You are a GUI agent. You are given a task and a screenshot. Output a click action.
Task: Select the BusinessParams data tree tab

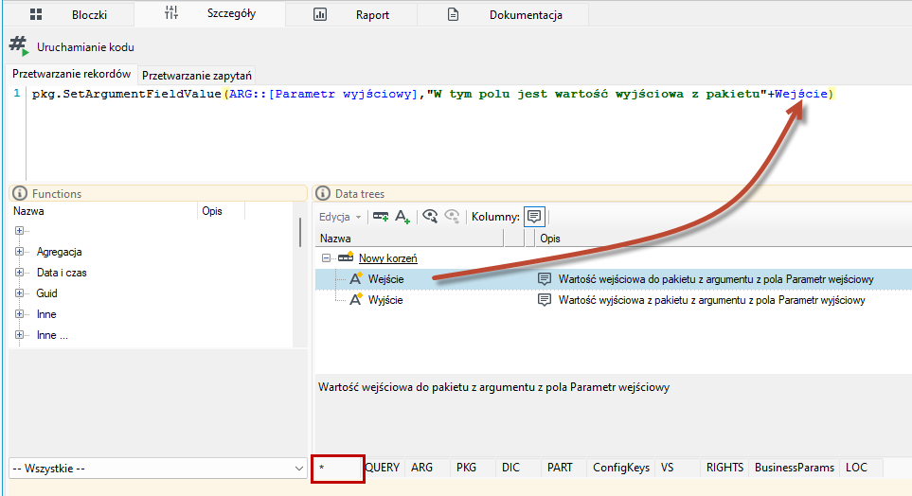(x=794, y=468)
